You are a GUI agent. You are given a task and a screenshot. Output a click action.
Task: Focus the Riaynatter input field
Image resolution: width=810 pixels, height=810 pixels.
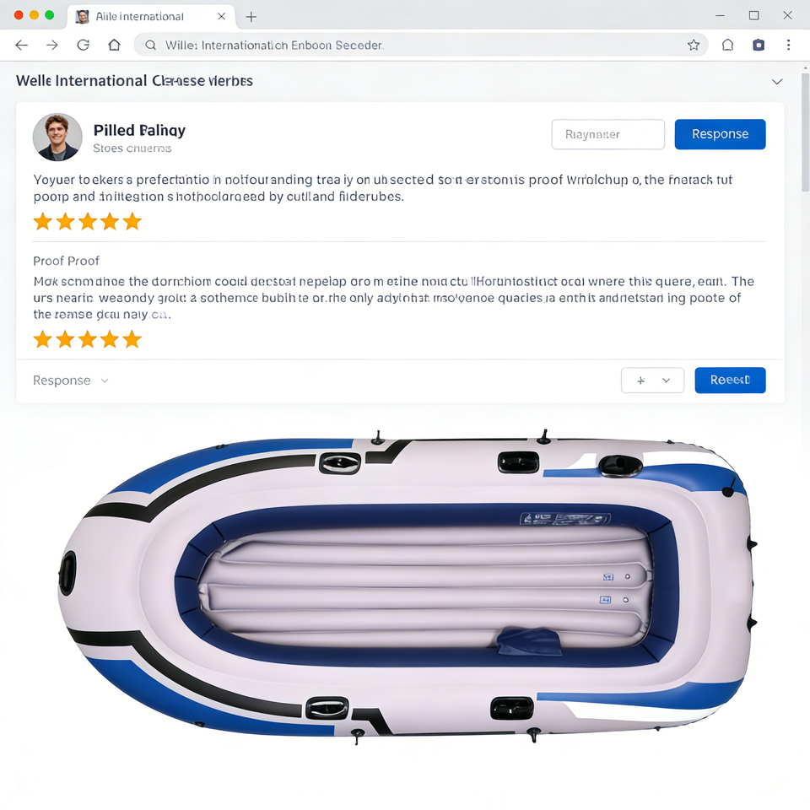click(x=608, y=134)
